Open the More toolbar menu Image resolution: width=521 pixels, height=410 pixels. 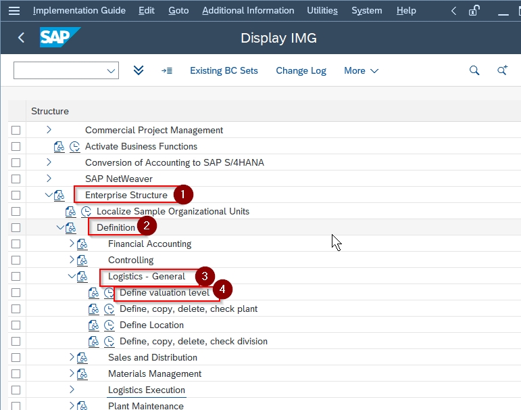point(361,70)
